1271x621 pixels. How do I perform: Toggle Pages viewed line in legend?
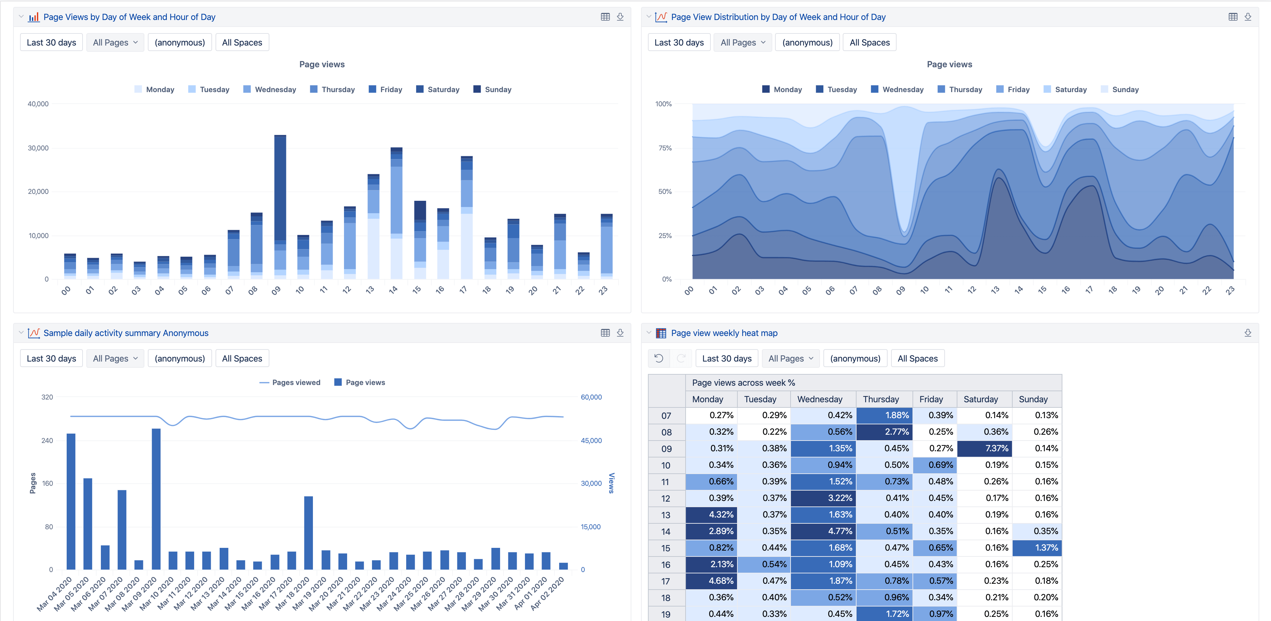tap(290, 383)
